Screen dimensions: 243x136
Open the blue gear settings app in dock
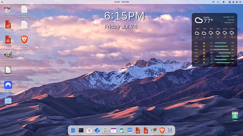point(97,130)
